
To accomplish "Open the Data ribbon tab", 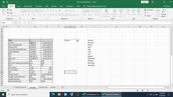I will tap(47, 6).
